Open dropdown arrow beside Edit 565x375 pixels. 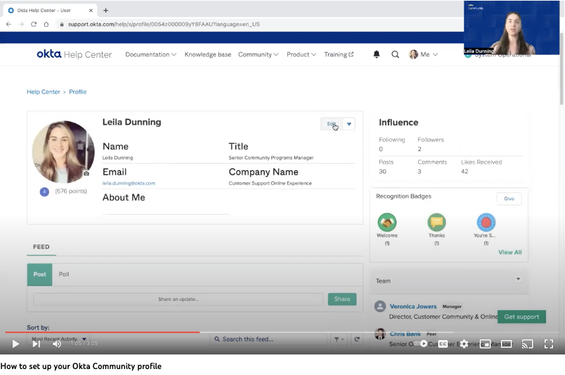[349, 124]
